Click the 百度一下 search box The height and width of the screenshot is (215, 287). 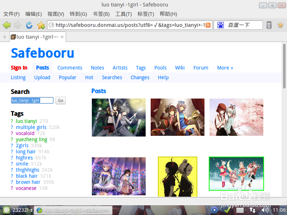click(x=238, y=25)
